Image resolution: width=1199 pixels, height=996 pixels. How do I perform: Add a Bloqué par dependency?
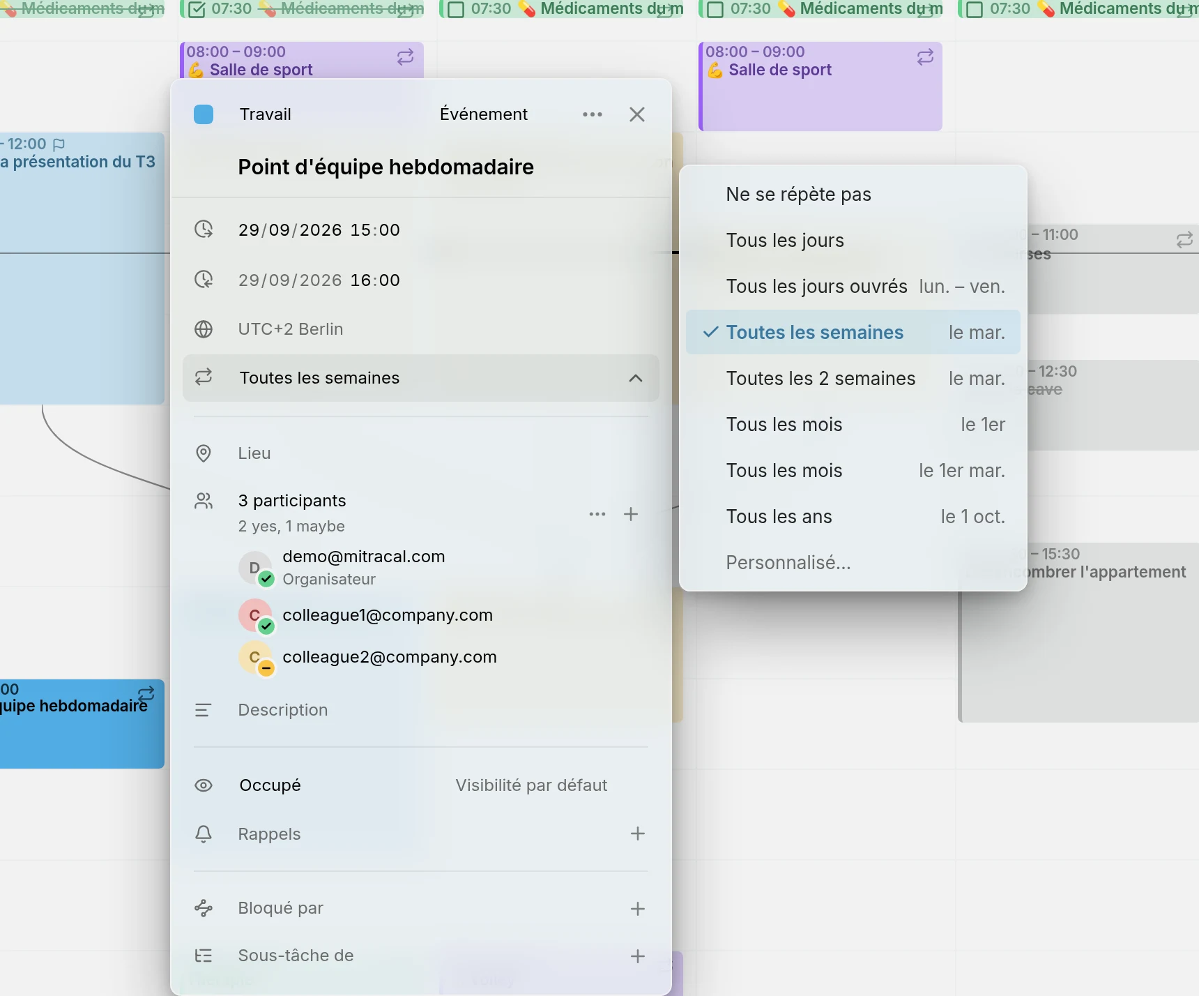638,909
